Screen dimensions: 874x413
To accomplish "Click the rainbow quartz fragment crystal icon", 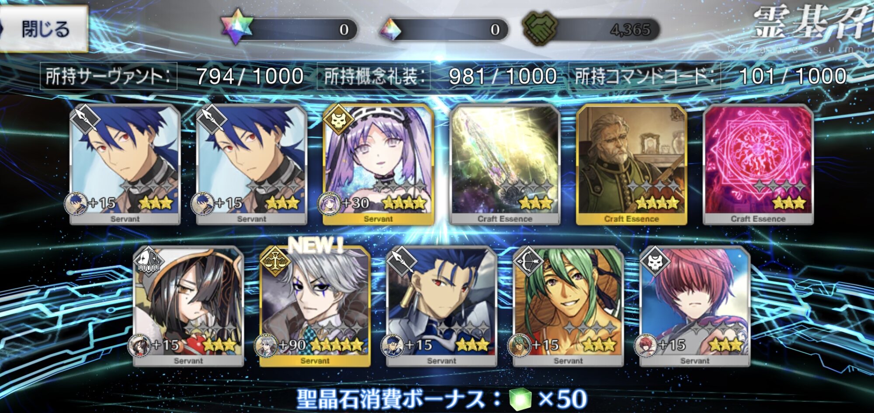I will [x=390, y=30].
